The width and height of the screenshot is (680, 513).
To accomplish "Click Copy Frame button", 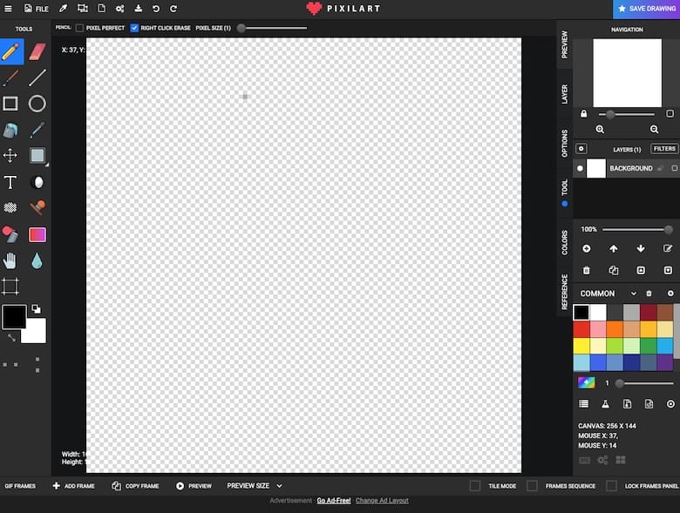I will (135, 486).
